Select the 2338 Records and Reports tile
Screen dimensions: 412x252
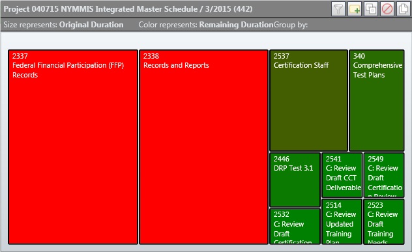(x=203, y=147)
